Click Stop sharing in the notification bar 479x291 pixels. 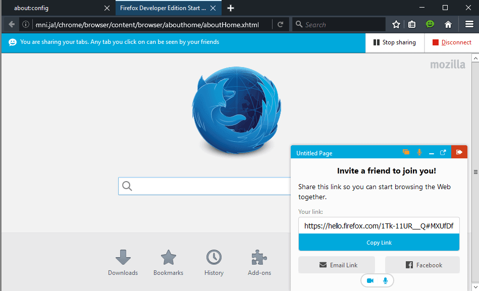394,42
